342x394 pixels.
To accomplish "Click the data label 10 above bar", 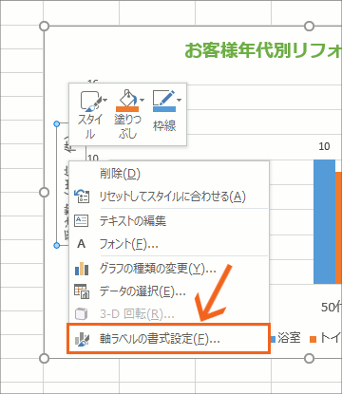I will click(324, 146).
